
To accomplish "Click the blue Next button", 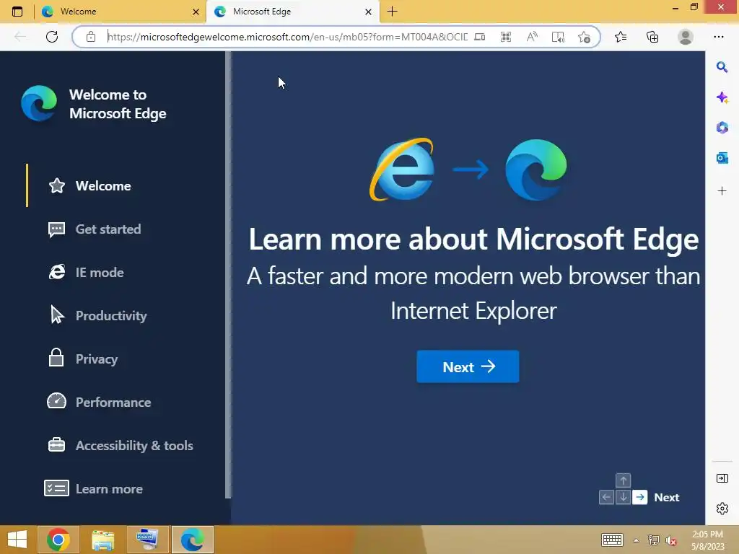I will 468,366.
